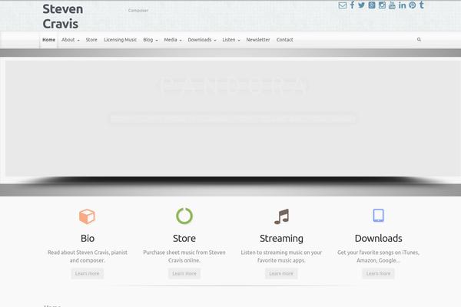
Task: Click 'Get your favorite songs on iTunes' text
Action: 378,253
